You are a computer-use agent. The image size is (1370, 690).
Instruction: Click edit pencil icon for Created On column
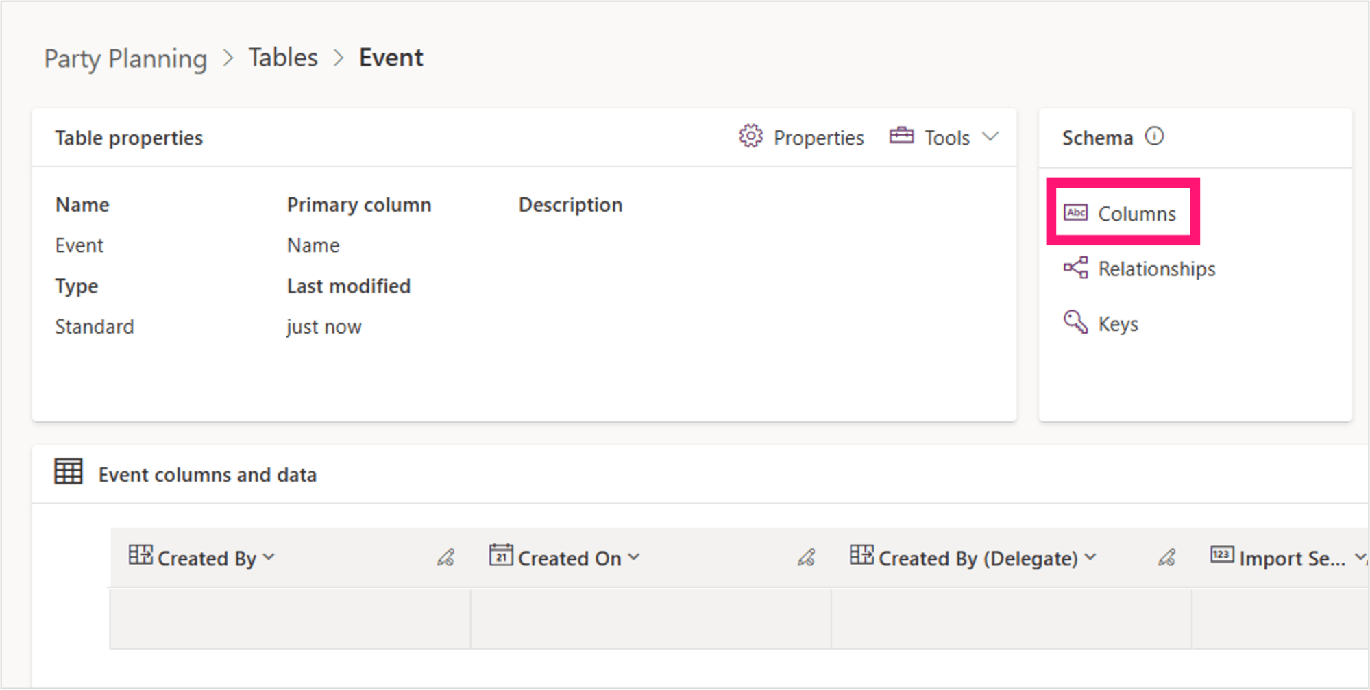[x=807, y=558]
